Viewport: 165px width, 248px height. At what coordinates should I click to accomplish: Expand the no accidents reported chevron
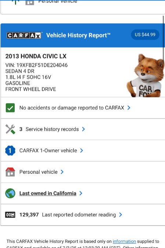(x=129, y=108)
